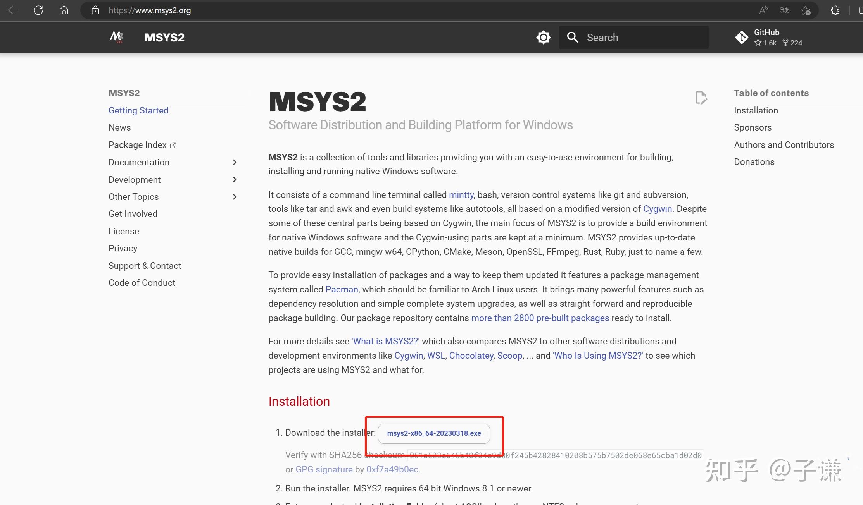Click the edit this page icon
The height and width of the screenshot is (505, 863).
click(x=701, y=98)
